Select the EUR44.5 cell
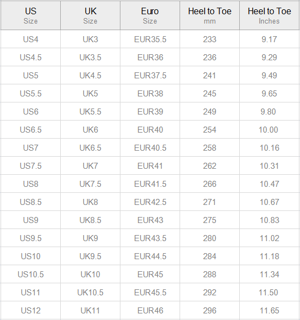Image resolution: width=300 pixels, height=320 pixels. pyautogui.click(x=150, y=256)
